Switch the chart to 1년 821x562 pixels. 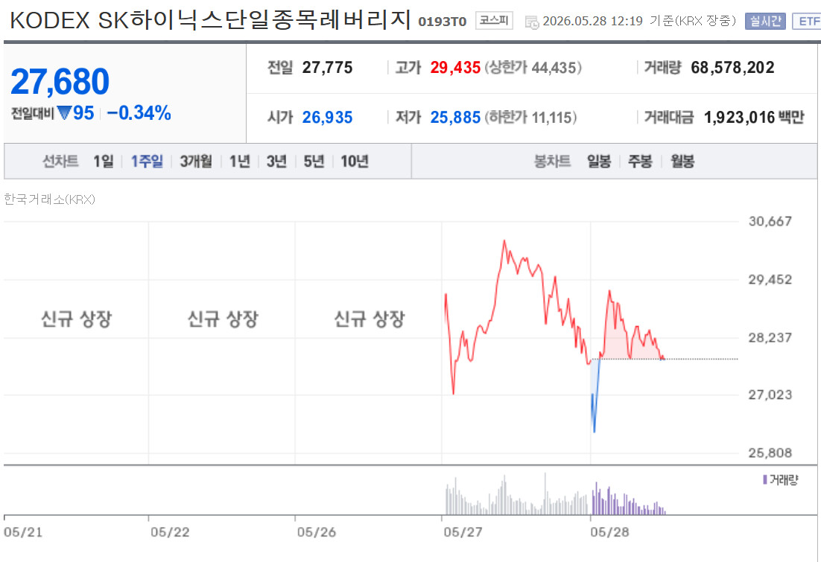[x=240, y=162]
